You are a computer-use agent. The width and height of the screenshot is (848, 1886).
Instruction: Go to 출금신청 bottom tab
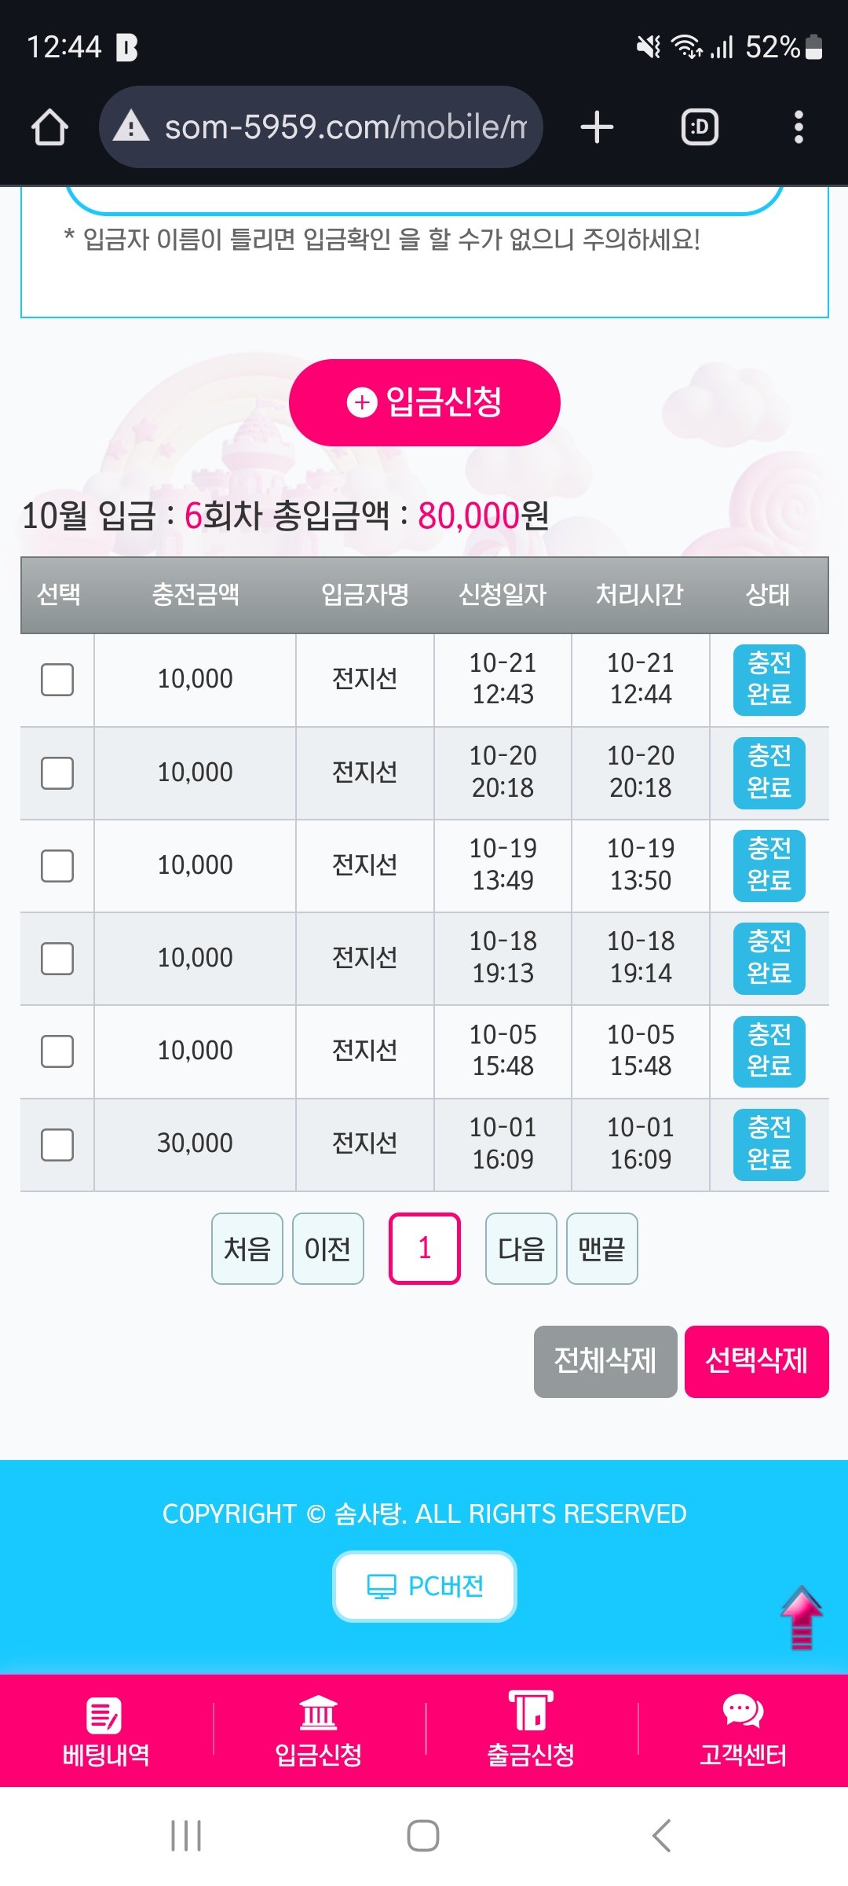[531, 1731]
